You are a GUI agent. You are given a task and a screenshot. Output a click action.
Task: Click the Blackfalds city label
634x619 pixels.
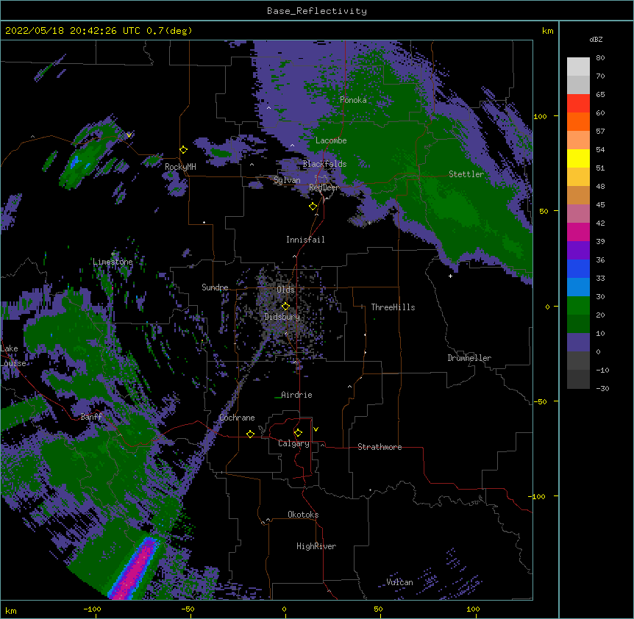[x=324, y=164]
